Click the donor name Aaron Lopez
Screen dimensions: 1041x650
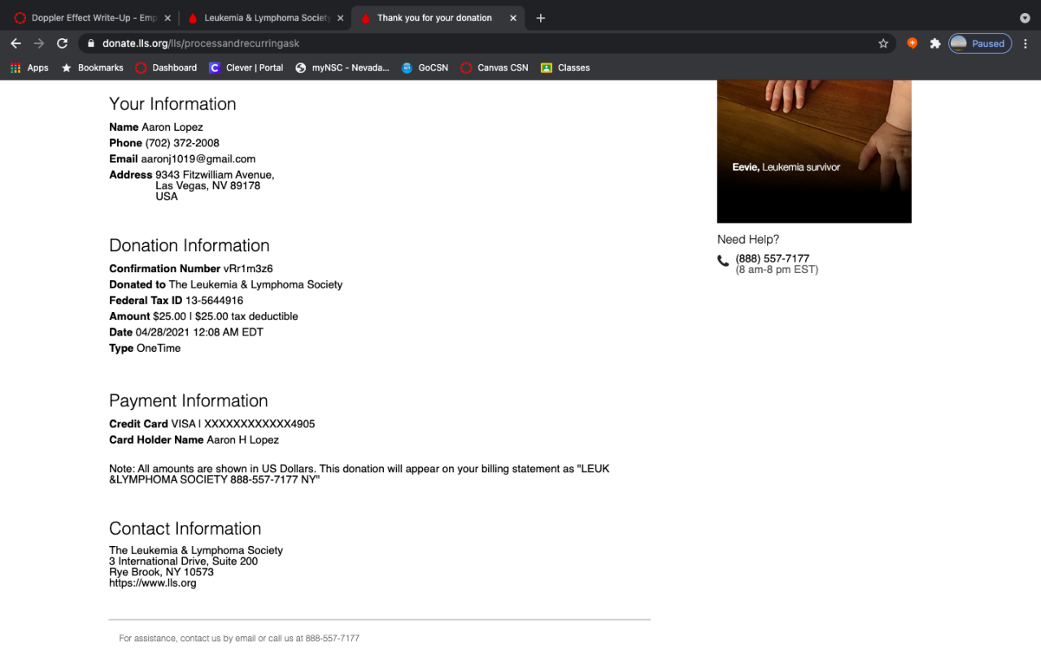172,128
